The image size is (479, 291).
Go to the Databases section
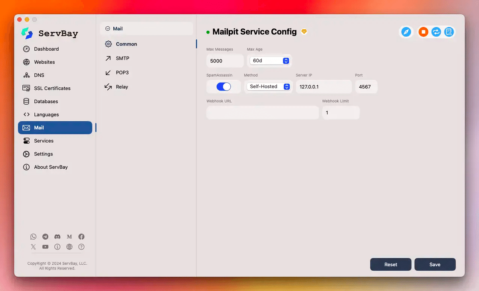point(45,101)
